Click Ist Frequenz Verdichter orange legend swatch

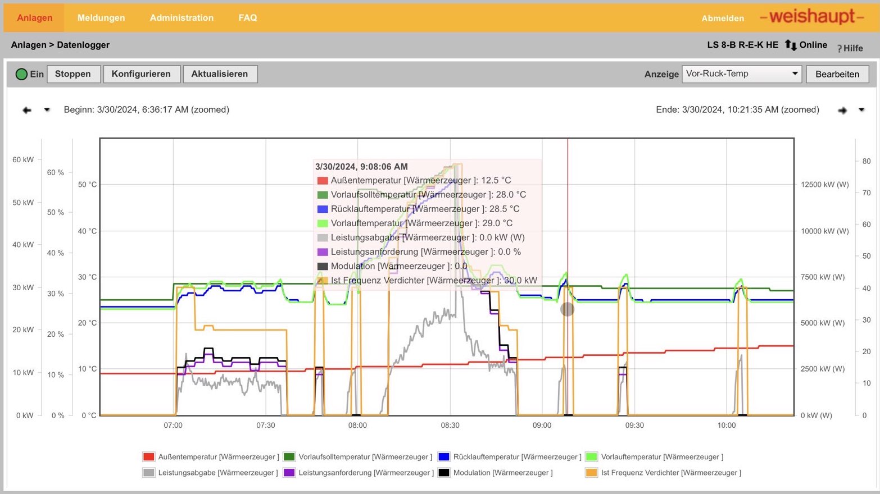591,473
